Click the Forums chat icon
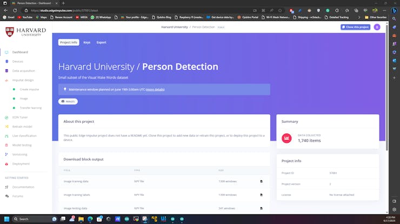This screenshot has width=400, height=224. coord(6,197)
